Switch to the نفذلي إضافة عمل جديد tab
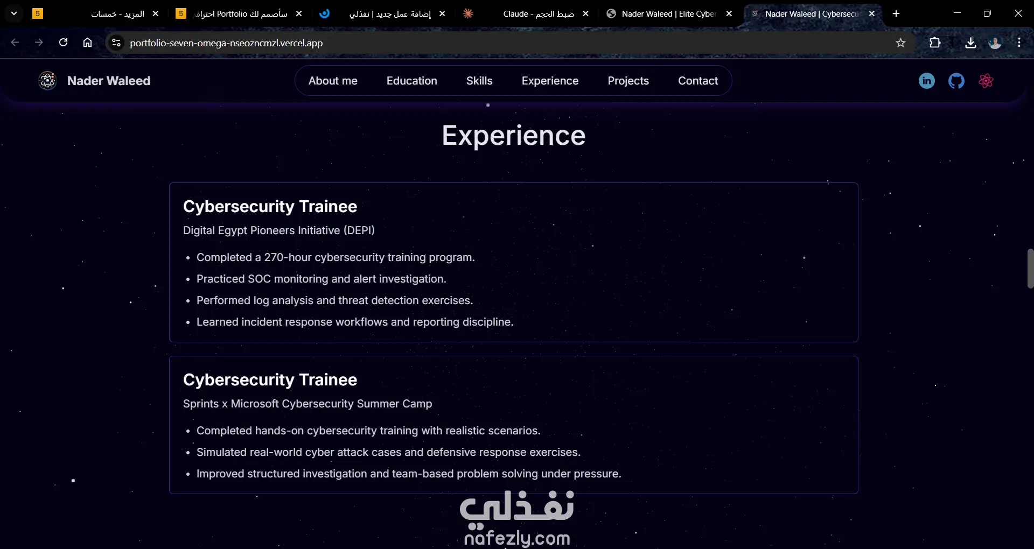Image resolution: width=1034 pixels, height=549 pixels. 383,13
